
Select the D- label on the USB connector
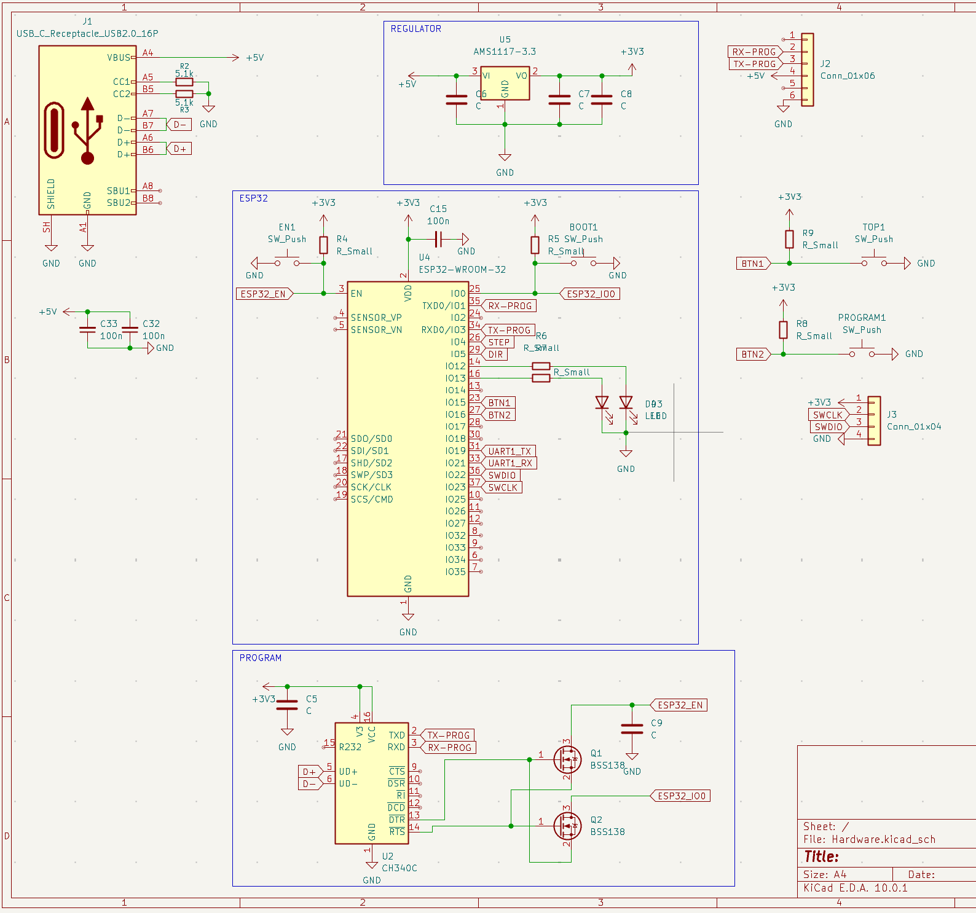(179, 124)
